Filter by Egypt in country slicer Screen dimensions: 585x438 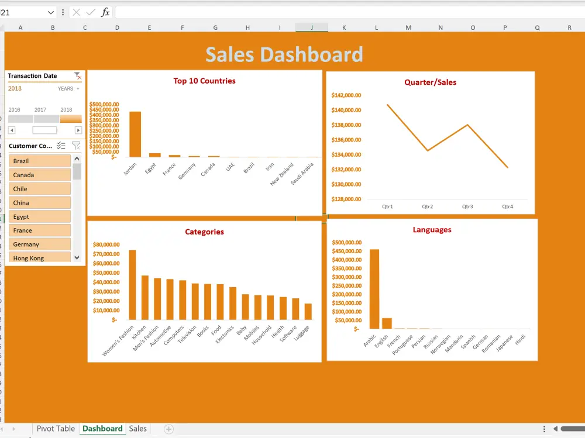(x=40, y=217)
